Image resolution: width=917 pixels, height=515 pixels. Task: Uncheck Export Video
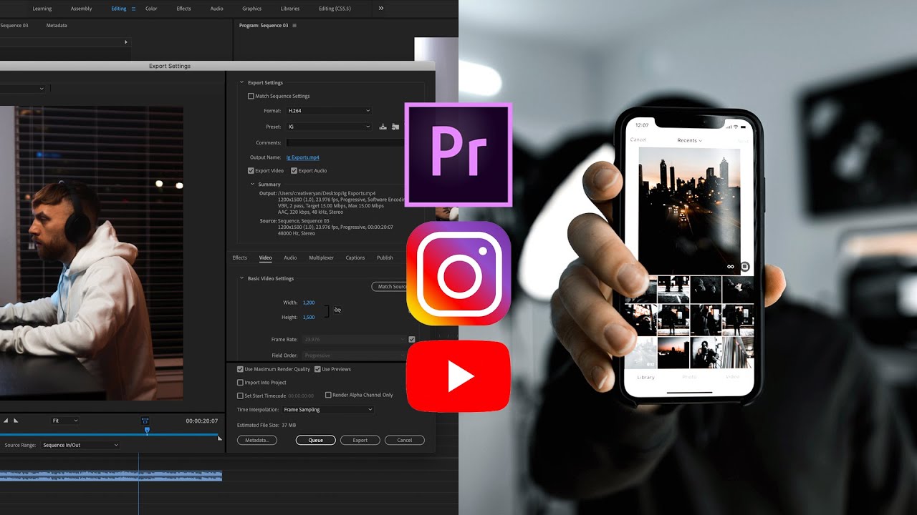[251, 171]
